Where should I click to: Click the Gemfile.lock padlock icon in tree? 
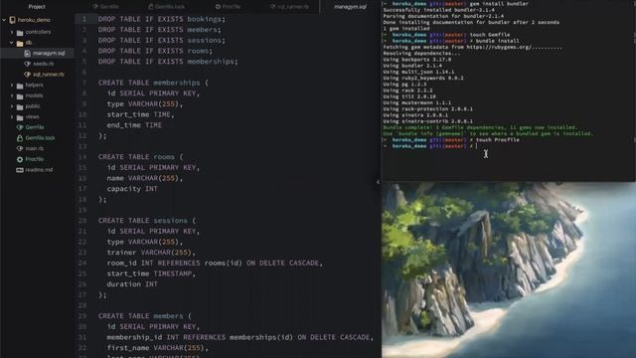pos(20,138)
